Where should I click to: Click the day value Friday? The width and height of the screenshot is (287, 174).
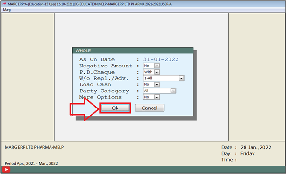click(247, 154)
